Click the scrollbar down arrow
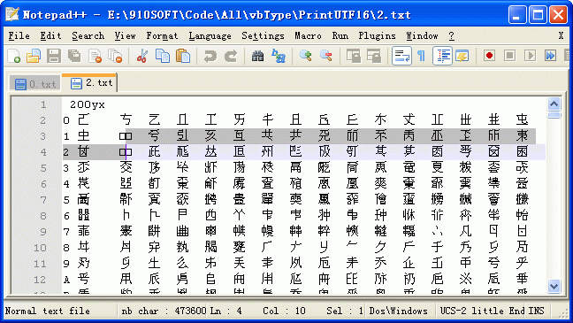The width and height of the screenshot is (573, 323). pos(554,286)
